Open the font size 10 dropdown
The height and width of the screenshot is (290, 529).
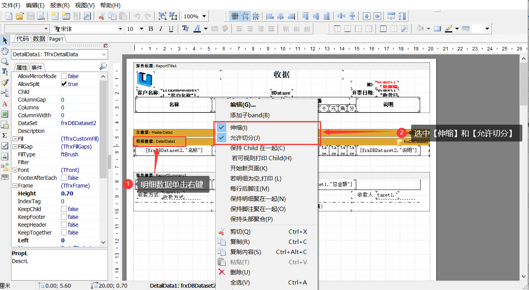142,29
